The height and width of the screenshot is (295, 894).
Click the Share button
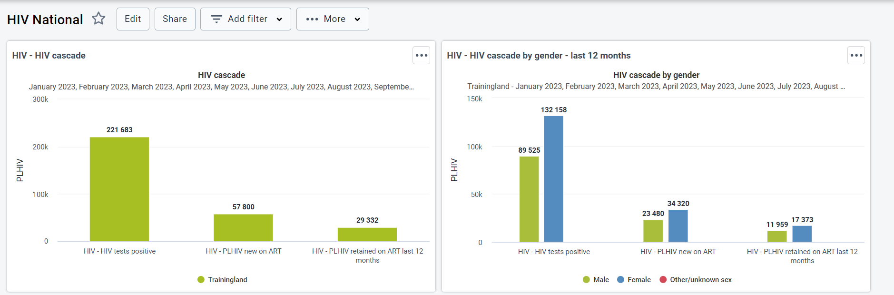point(175,19)
